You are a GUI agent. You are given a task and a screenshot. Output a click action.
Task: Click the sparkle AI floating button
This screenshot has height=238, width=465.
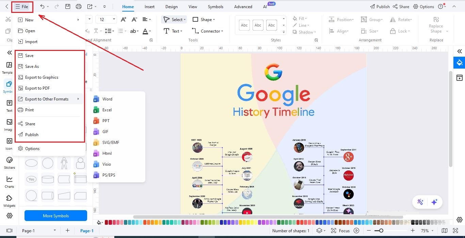(434, 202)
